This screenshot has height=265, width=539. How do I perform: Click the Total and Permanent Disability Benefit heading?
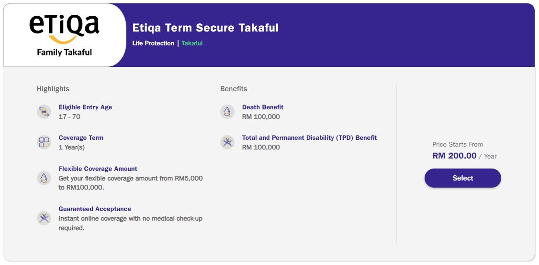tap(309, 138)
